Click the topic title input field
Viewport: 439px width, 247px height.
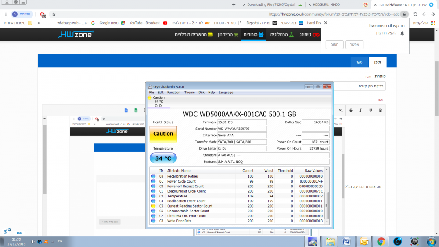(360, 86)
